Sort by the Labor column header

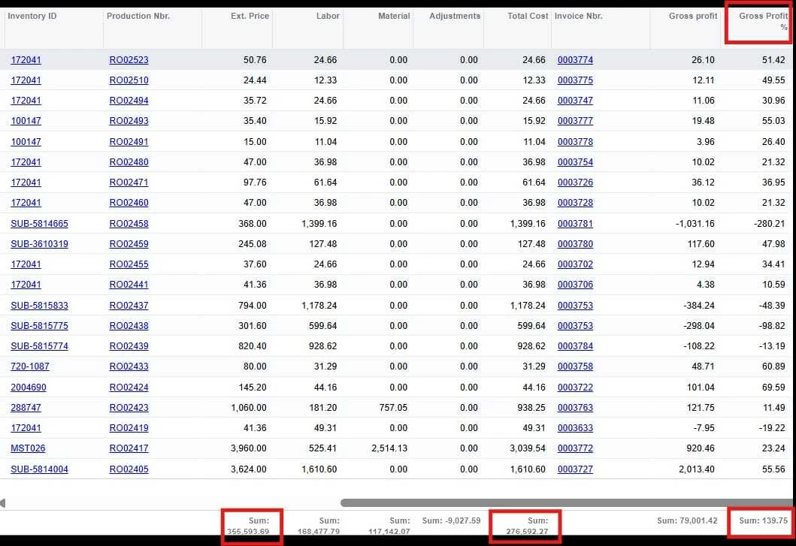pos(328,17)
